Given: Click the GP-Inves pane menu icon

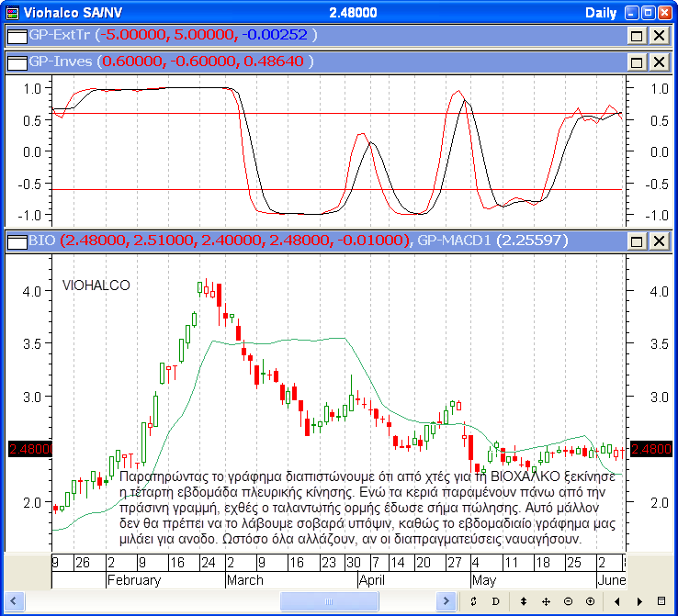Looking at the screenshot, I should [x=17, y=62].
